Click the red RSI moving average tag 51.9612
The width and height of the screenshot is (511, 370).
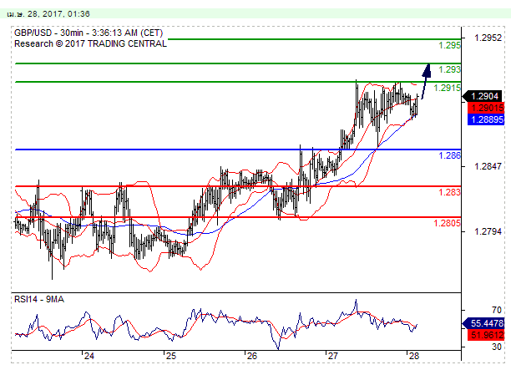click(x=486, y=335)
